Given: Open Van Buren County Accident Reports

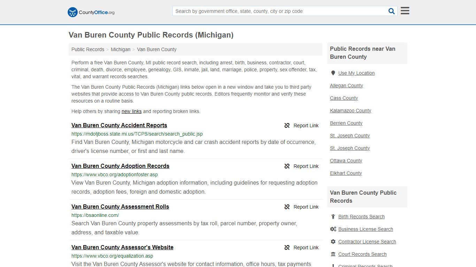Looking at the screenshot, I should [119, 126].
